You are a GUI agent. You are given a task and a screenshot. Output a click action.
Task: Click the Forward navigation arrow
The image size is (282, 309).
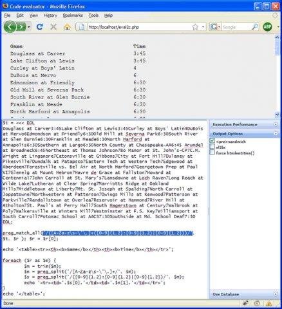pyautogui.click(x=21, y=27)
